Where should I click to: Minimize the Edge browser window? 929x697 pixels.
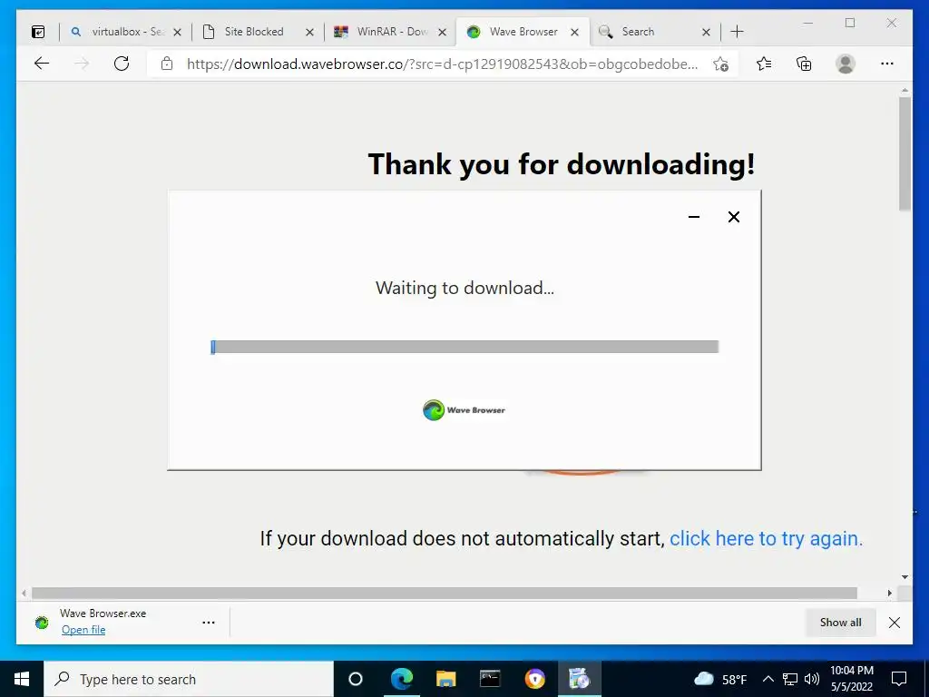point(808,23)
